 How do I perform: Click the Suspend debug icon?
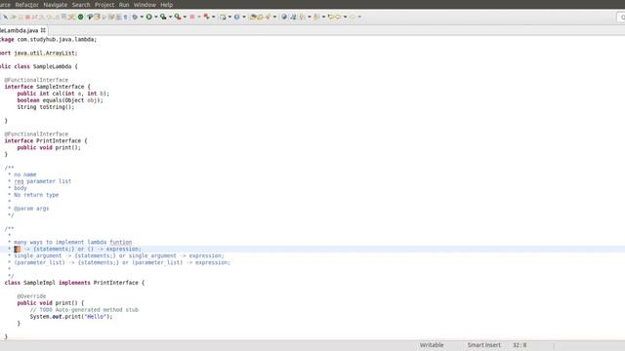[x=21, y=17]
